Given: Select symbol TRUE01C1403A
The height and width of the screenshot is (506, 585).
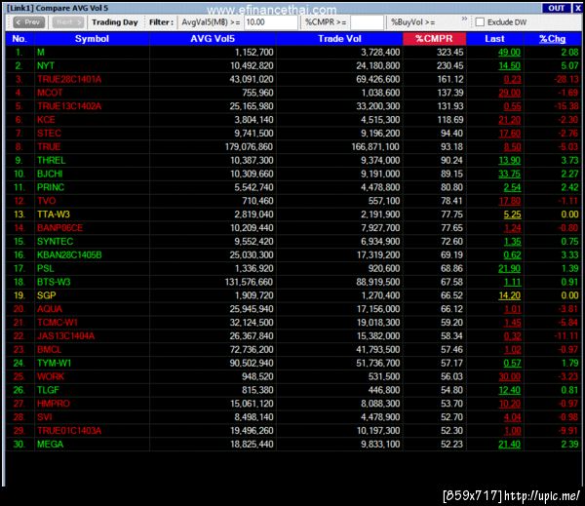Looking at the screenshot, I should [x=69, y=431].
